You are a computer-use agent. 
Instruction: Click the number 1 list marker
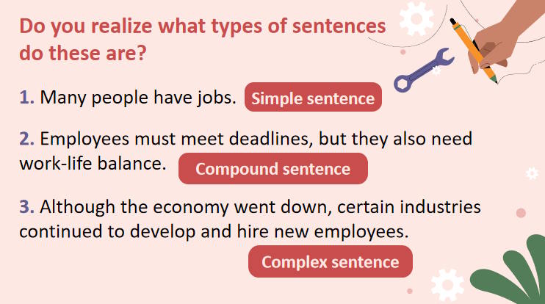[x=26, y=98]
